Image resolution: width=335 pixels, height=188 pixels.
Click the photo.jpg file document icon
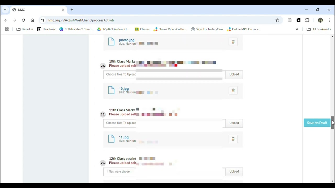coord(111,42)
